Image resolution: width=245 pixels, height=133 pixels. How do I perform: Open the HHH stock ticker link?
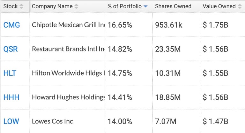pyautogui.click(x=11, y=97)
